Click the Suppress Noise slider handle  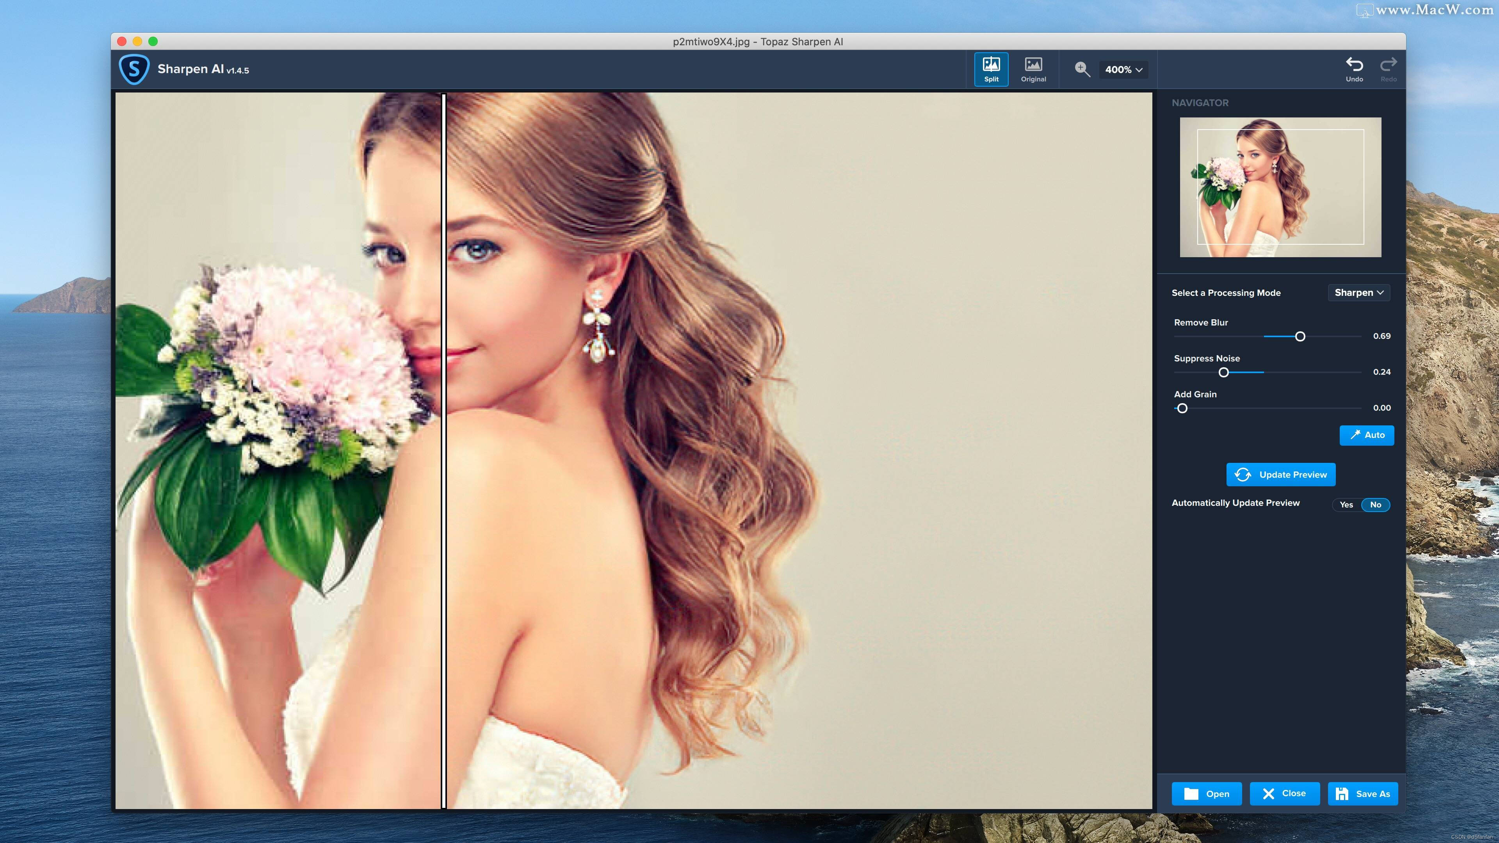1224,372
